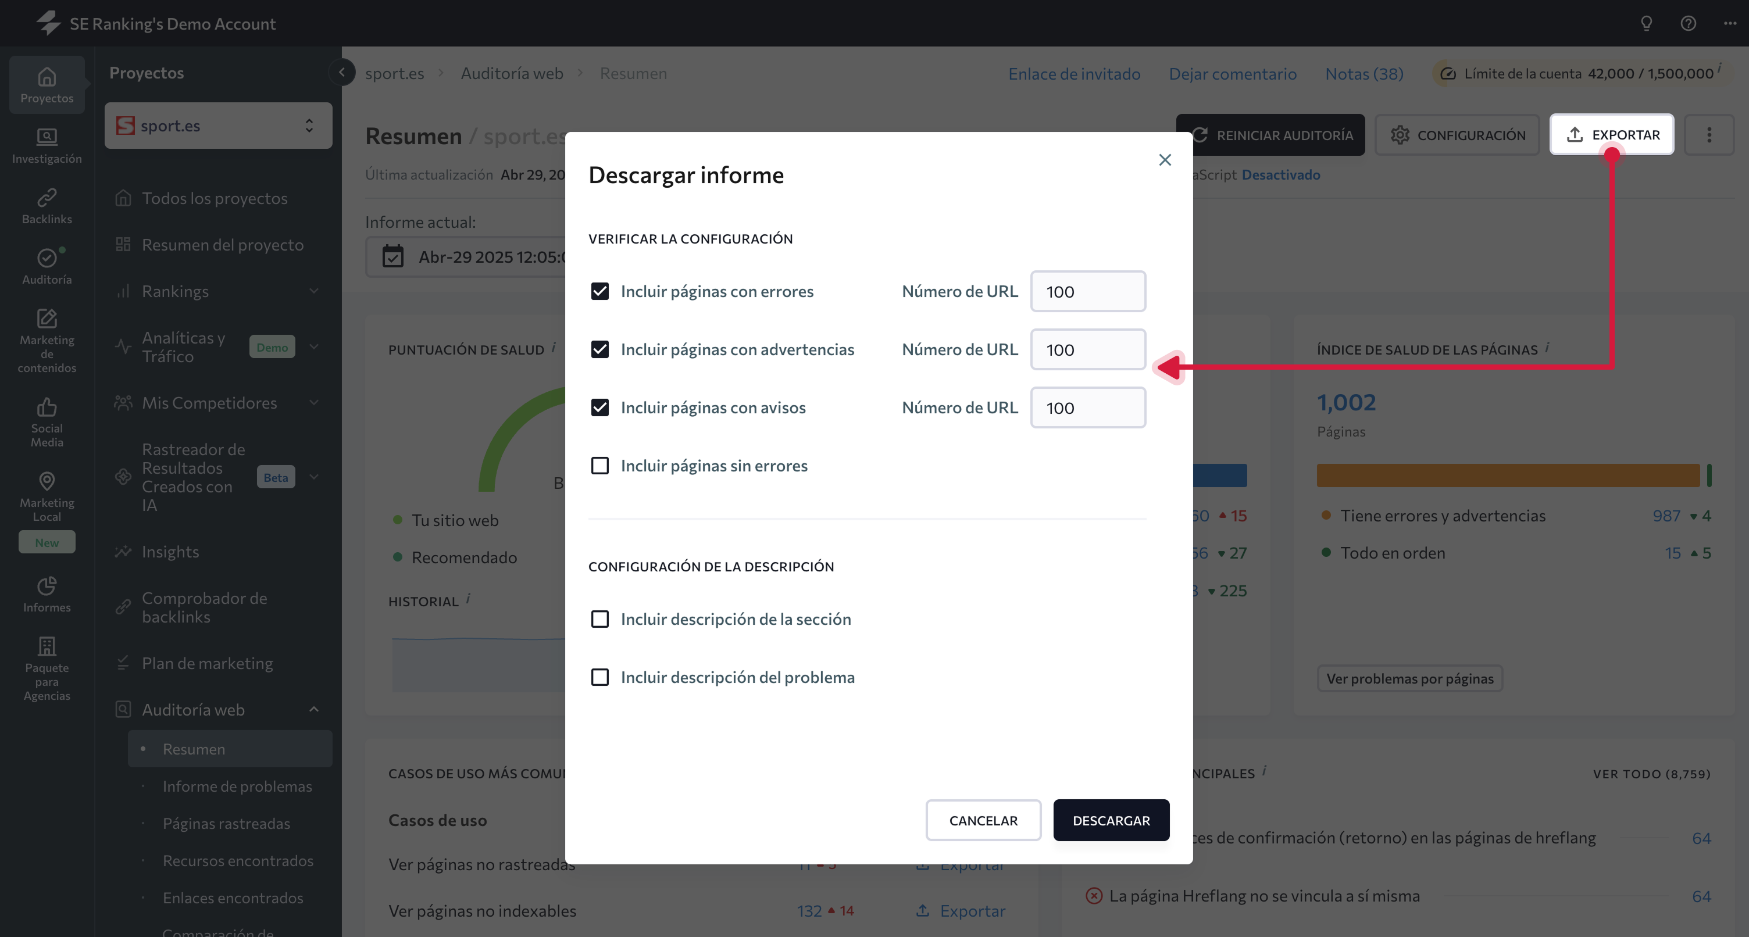Open Paquete para Agencias icon

pyautogui.click(x=47, y=646)
